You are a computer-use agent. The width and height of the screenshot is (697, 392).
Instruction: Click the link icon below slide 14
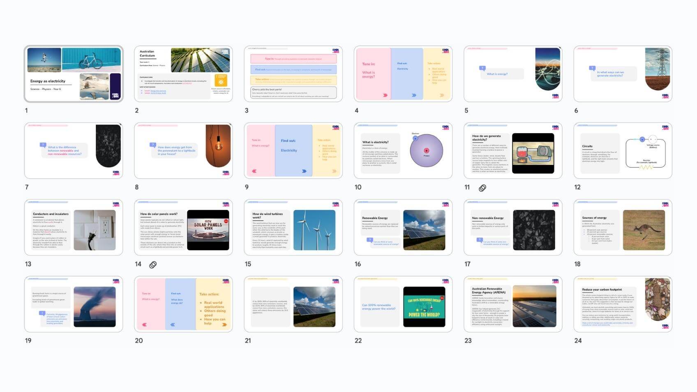coord(152,265)
